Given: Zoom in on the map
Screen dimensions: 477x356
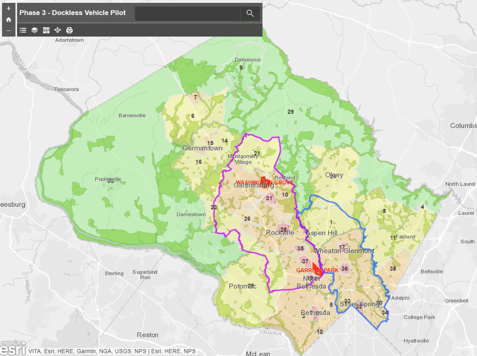Looking at the screenshot, I should (9, 8).
